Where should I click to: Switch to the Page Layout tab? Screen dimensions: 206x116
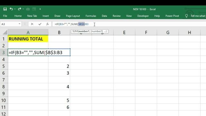[73, 16]
